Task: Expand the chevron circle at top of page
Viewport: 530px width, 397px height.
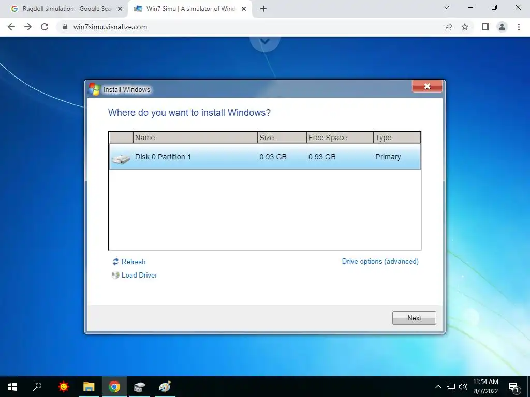Action: (265, 41)
